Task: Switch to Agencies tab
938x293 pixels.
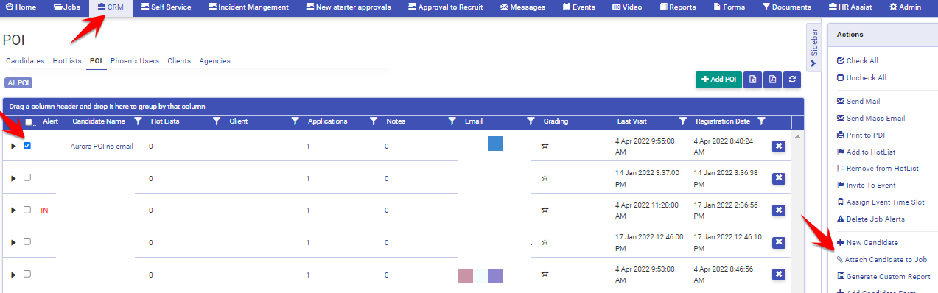Action: (214, 61)
